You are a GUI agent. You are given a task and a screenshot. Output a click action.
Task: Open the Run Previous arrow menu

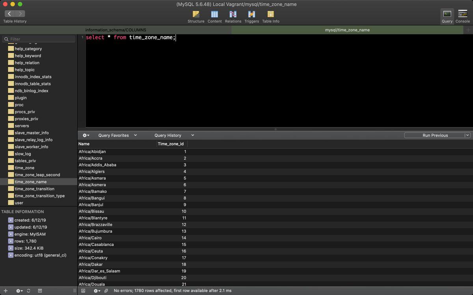coord(467,135)
